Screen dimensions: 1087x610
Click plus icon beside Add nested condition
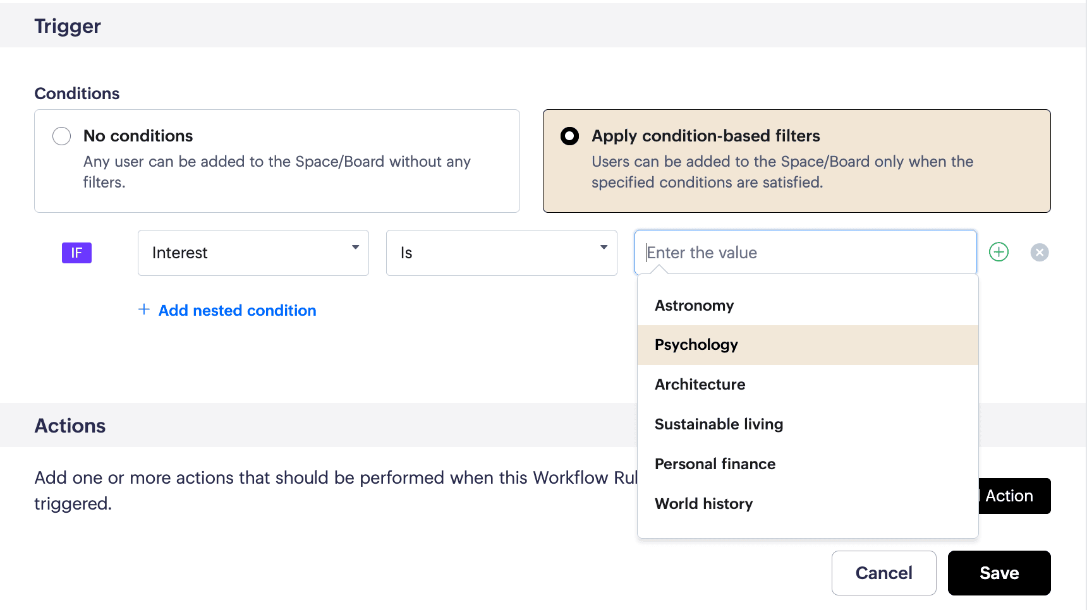click(144, 309)
